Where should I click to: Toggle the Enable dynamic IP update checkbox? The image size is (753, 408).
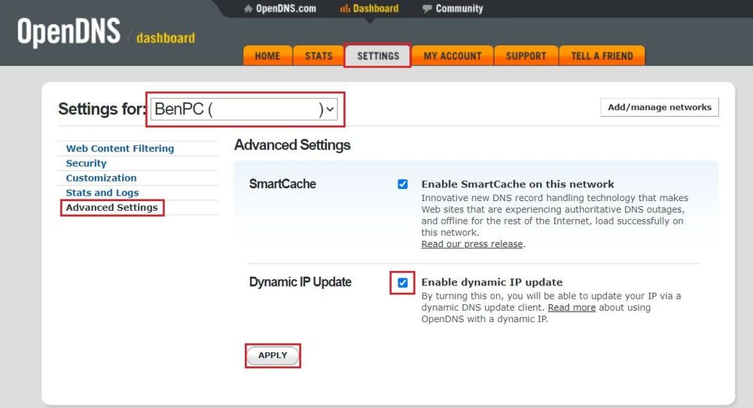point(403,283)
